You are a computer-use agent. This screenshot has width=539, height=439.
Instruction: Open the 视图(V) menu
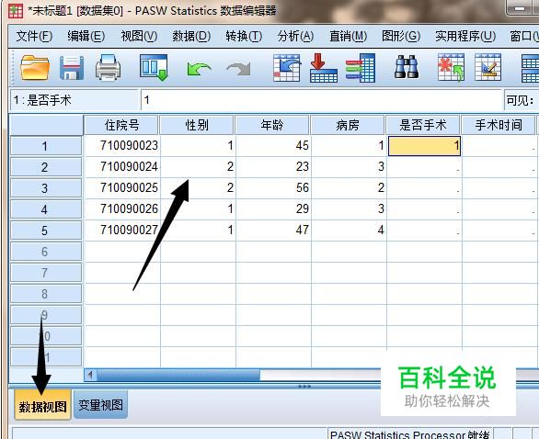pos(139,36)
